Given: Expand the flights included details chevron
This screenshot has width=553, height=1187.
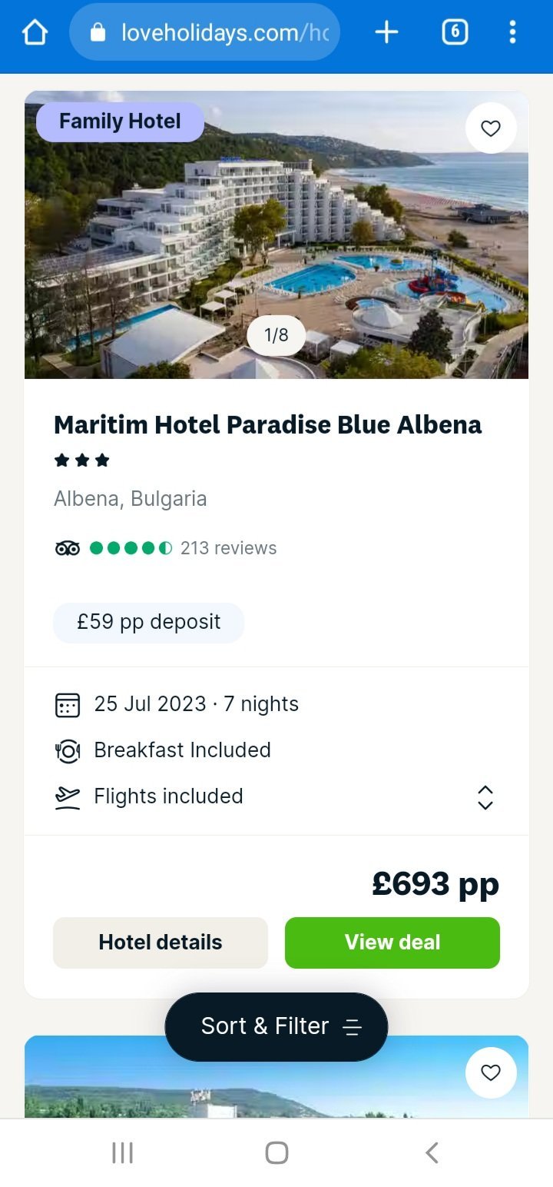Looking at the screenshot, I should [485, 797].
